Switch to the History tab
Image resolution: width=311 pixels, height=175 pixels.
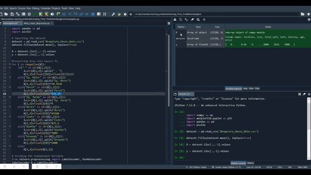pyautogui.click(x=251, y=163)
